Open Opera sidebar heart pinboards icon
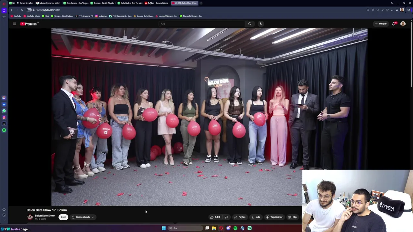The height and width of the screenshot is (232, 413). pos(4,210)
